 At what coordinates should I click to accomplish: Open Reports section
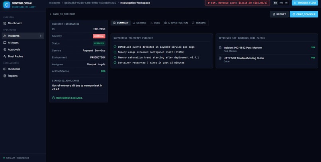click(x=23, y=76)
